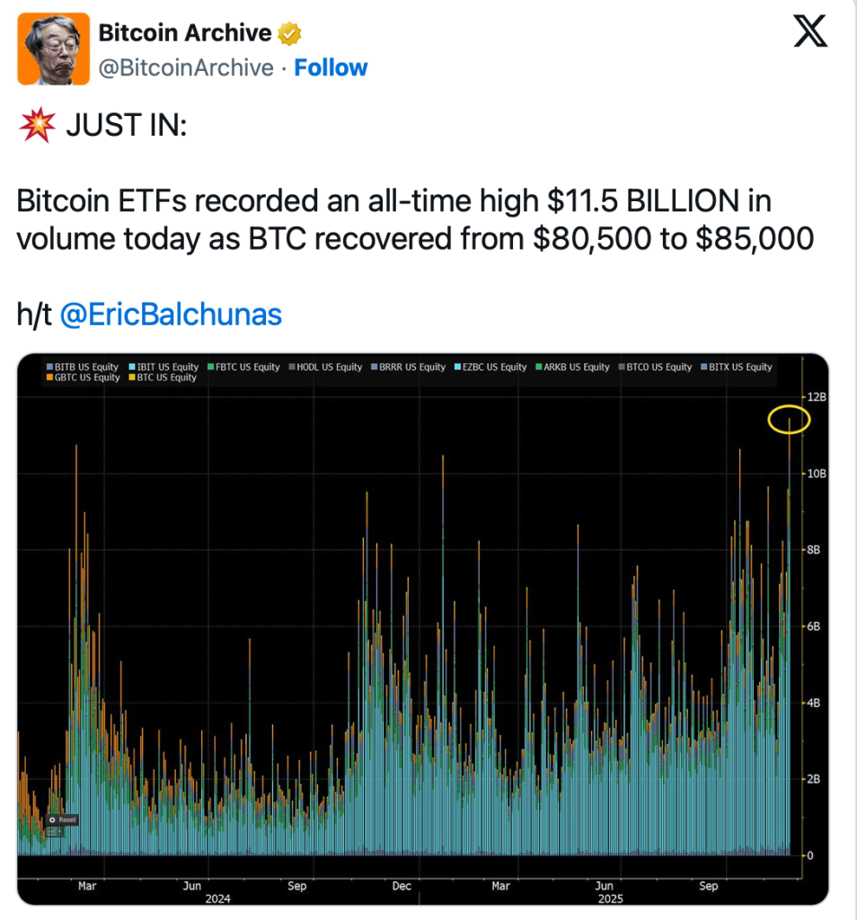This screenshot has width=857, height=920.
Task: Click the collision emoji before JUST IN
Action: 35,127
